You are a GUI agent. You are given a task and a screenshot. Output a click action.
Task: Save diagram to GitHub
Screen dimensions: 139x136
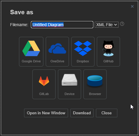108,52
